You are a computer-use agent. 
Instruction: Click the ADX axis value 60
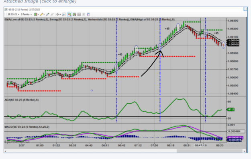tap(229, 102)
